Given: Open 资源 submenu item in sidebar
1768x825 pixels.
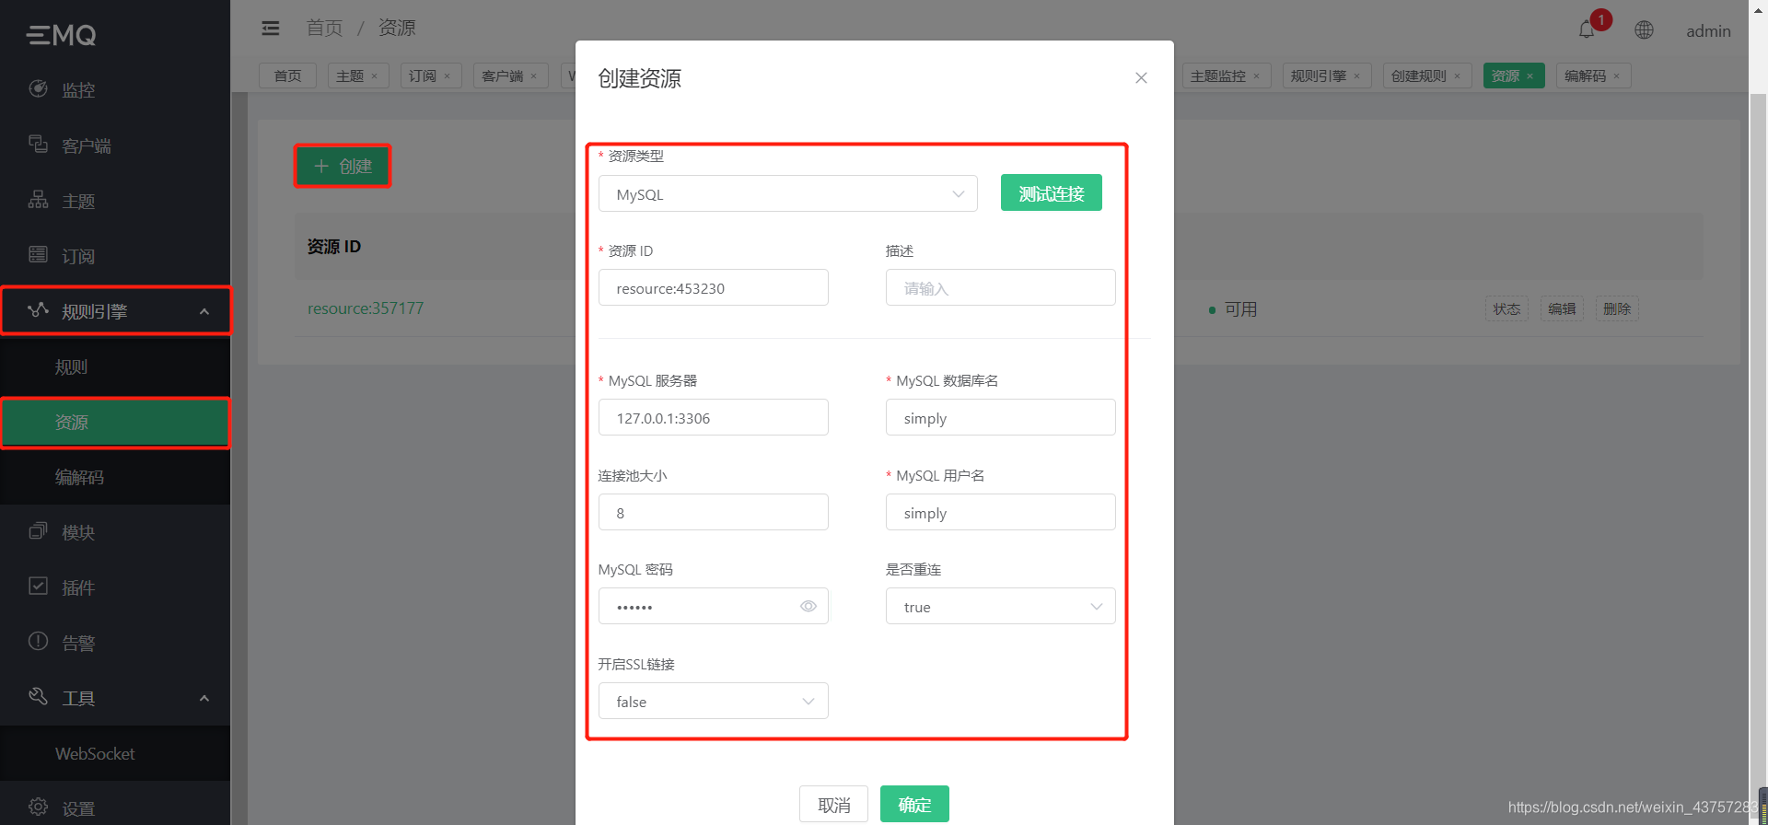Looking at the screenshot, I should pyautogui.click(x=115, y=422).
